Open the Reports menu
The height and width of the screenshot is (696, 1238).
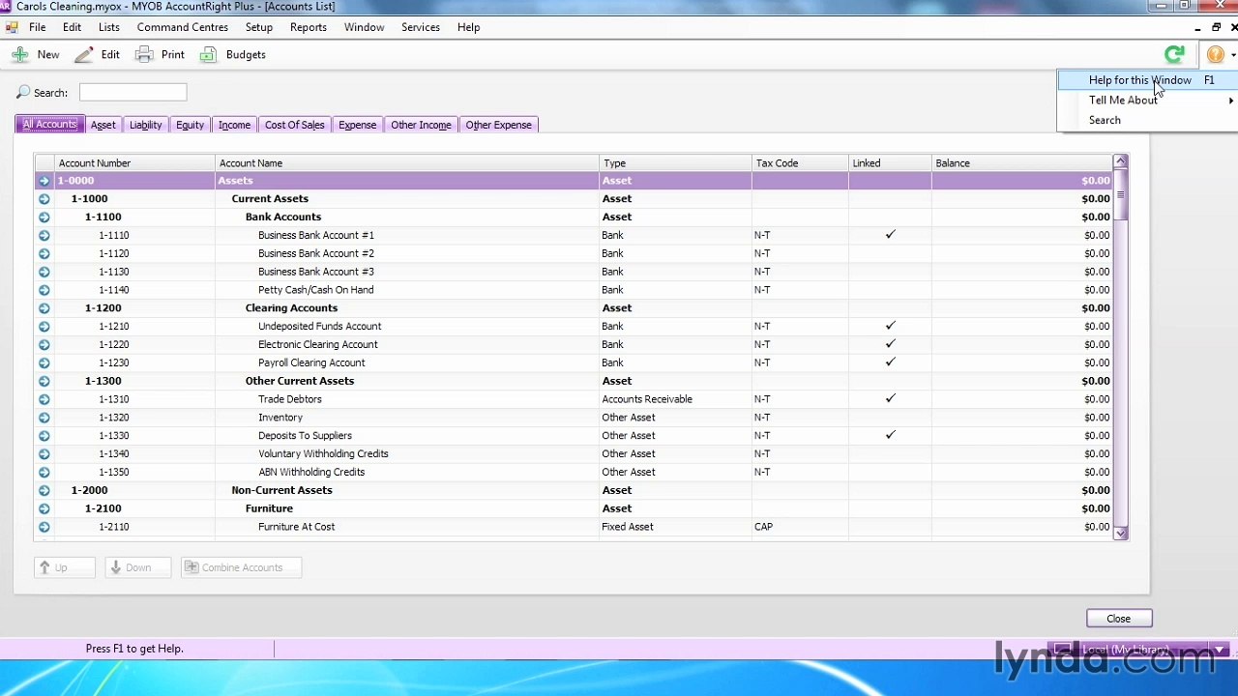coord(309,27)
